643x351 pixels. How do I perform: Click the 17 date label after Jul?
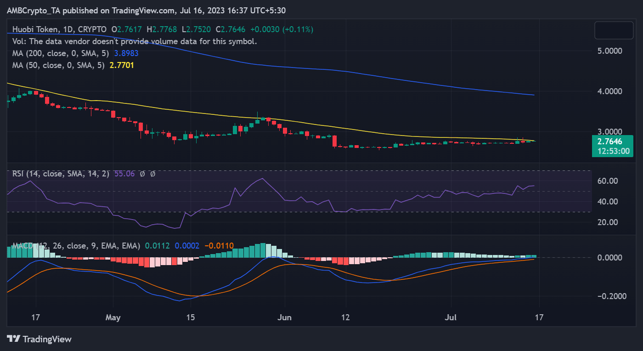(x=539, y=317)
